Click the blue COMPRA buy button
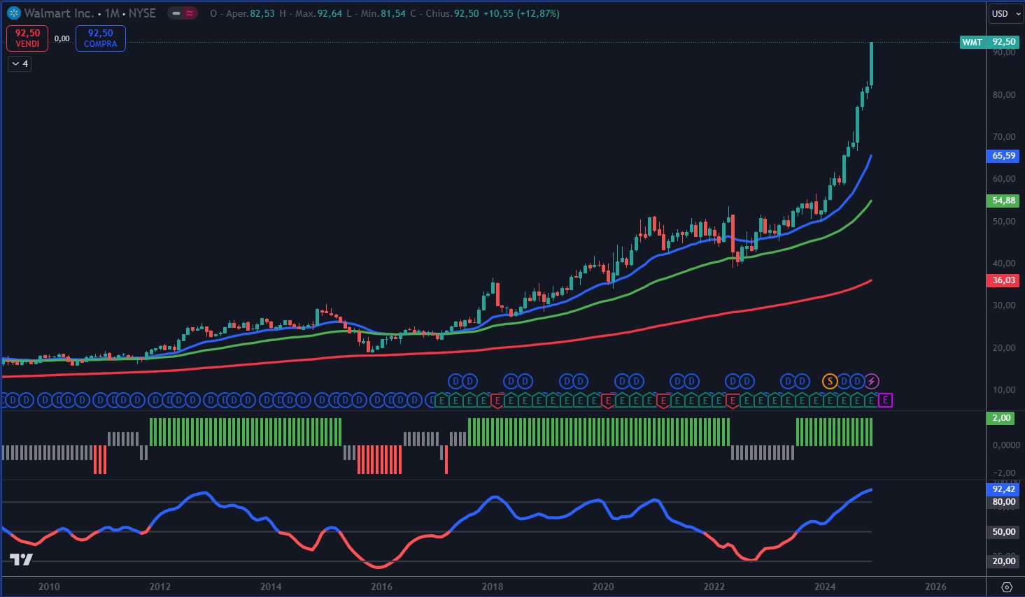The width and height of the screenshot is (1025, 597). (x=100, y=38)
